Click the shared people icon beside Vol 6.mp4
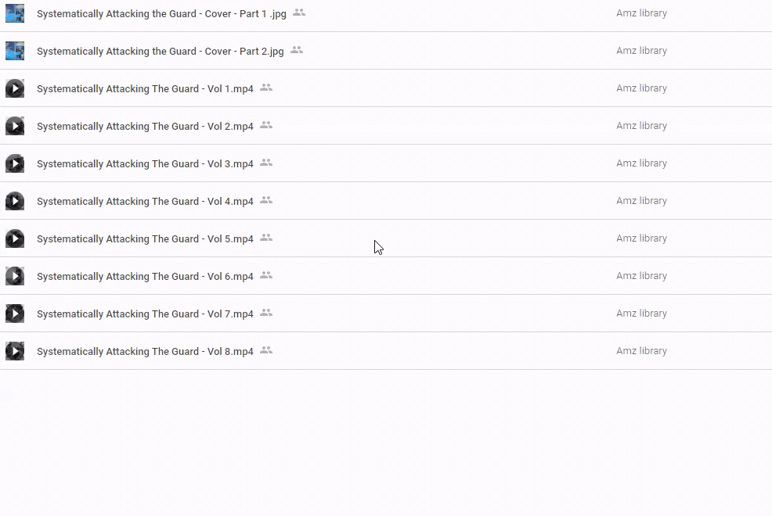Viewport: 772px width, 516px height. [266, 275]
